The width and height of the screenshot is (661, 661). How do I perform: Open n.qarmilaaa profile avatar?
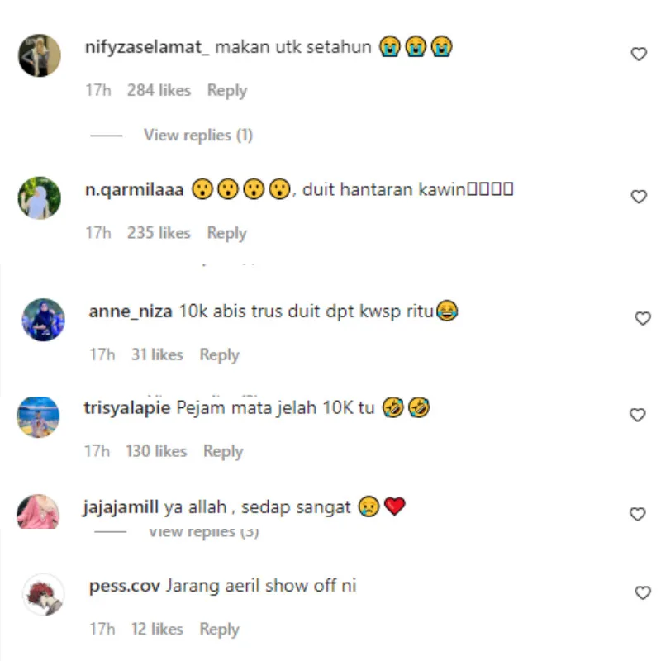coord(39,197)
